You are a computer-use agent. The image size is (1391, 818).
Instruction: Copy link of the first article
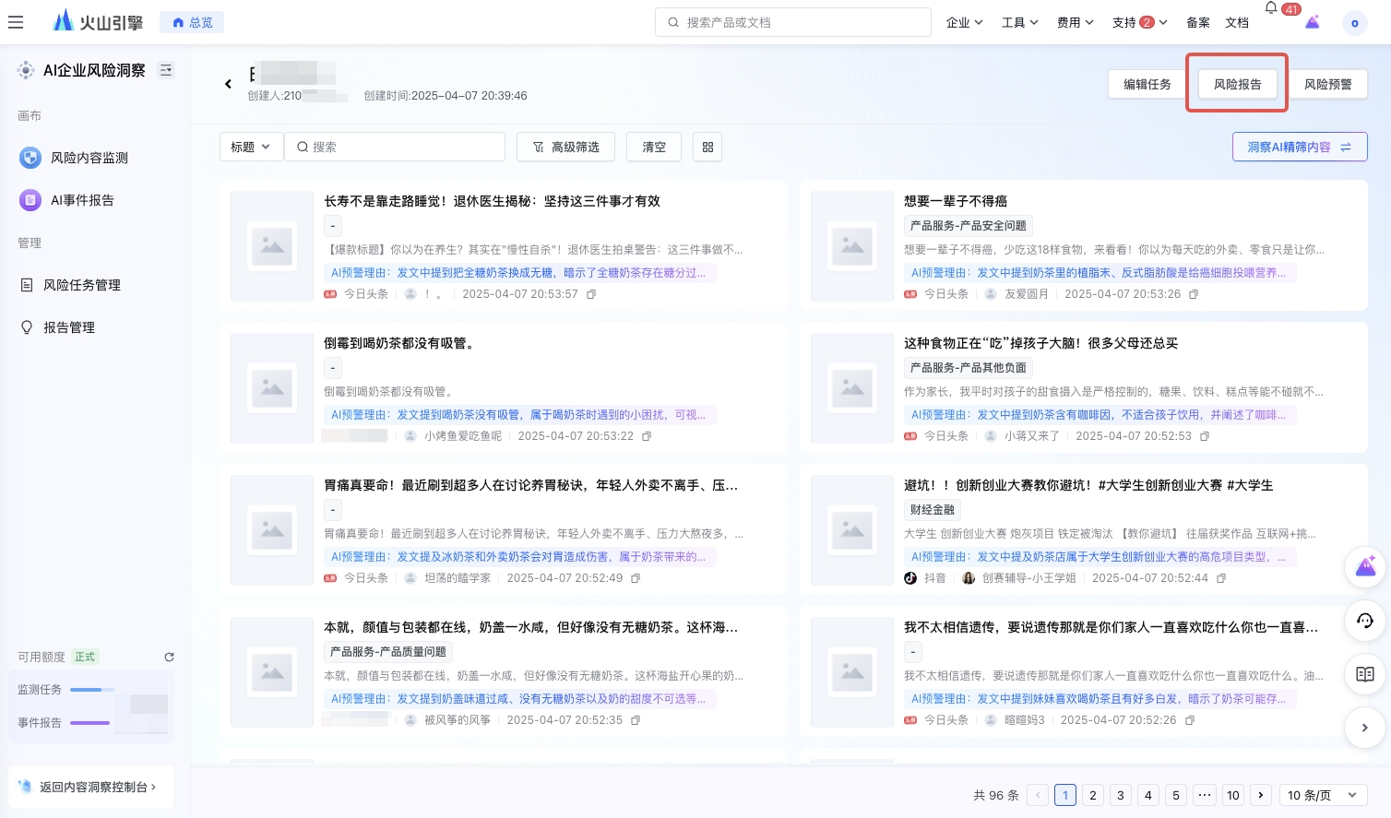click(591, 294)
